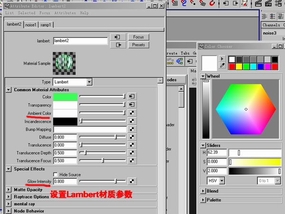Open the Selected menu in Attribute Editor
The width and height of the screenshot is (285, 214).
(x=27, y=13)
